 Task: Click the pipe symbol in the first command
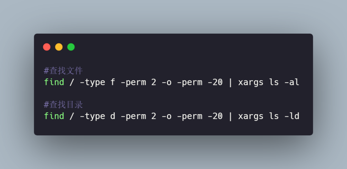click(x=230, y=82)
